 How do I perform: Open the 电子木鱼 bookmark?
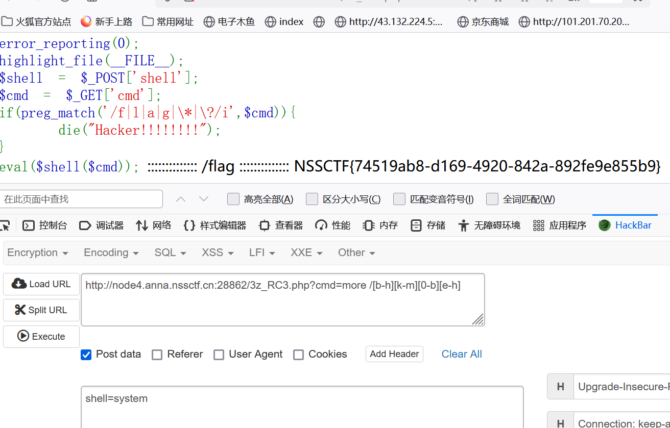[229, 22]
